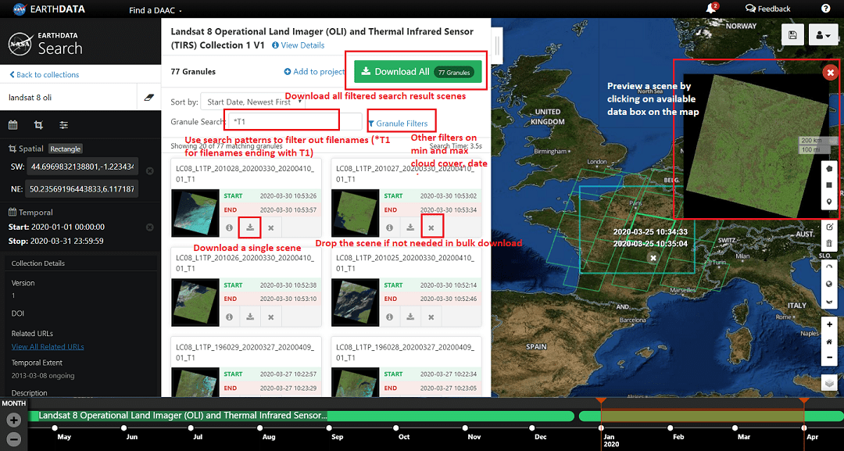The width and height of the screenshot is (844, 451).
Task: Switch the map to geographic projection
Action: click(x=829, y=284)
